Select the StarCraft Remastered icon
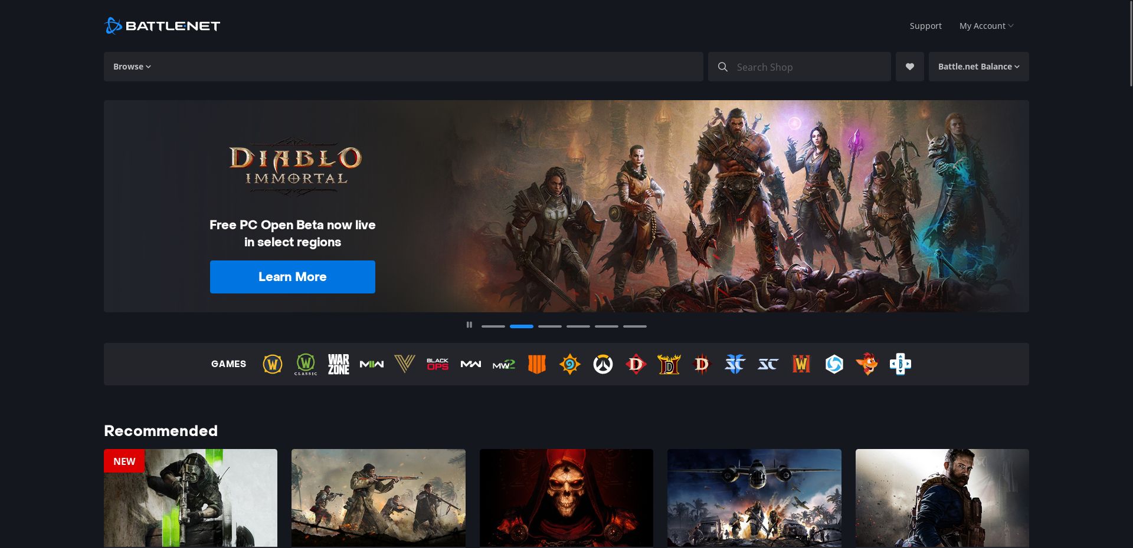 (x=768, y=364)
